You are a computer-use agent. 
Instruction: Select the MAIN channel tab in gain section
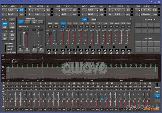tap(50, 23)
